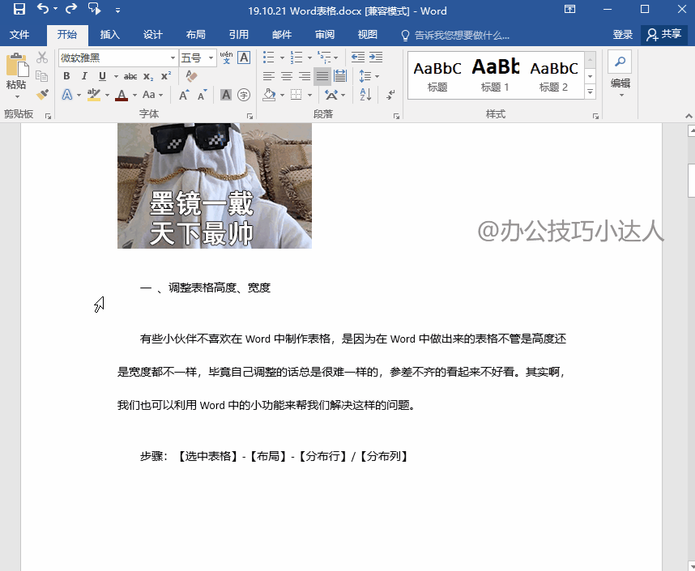The width and height of the screenshot is (695, 571).
Task: Center the paragraph text
Action: 287,76
